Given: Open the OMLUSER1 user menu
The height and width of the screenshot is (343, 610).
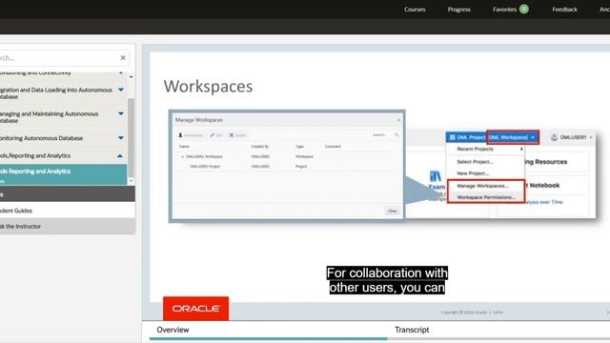Looking at the screenshot, I should [572, 137].
